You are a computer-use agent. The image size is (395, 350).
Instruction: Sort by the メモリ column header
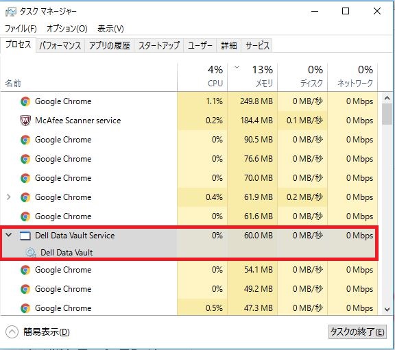point(252,77)
